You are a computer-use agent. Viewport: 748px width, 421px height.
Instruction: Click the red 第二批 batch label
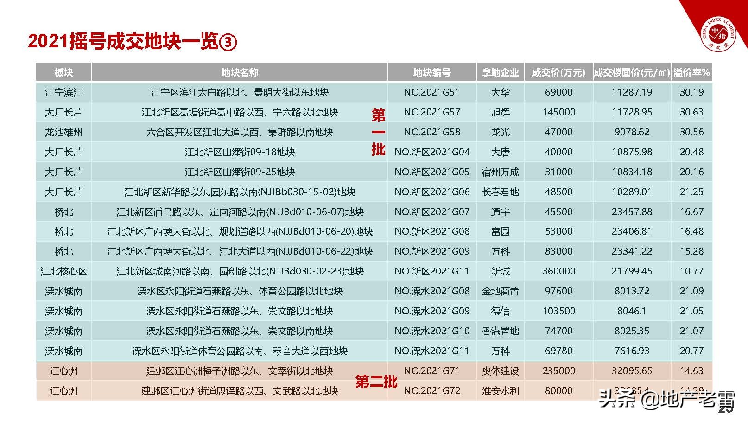pos(376,381)
